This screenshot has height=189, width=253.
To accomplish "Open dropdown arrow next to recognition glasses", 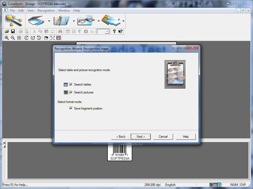I will coord(98,21).
